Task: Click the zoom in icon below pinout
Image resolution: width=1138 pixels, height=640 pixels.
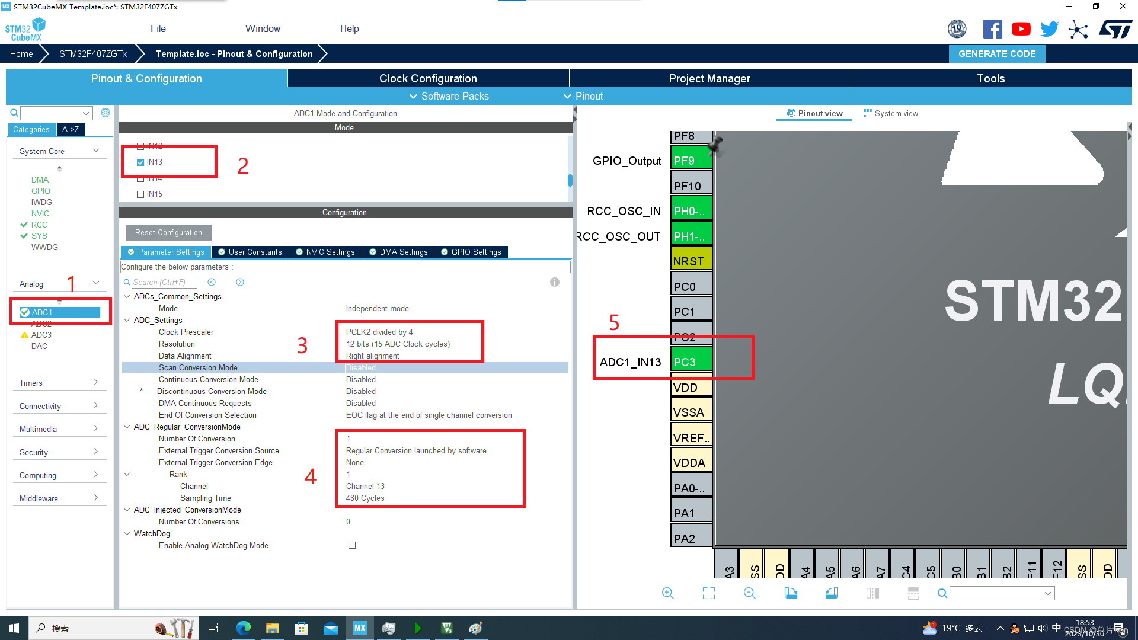Action: (667, 593)
